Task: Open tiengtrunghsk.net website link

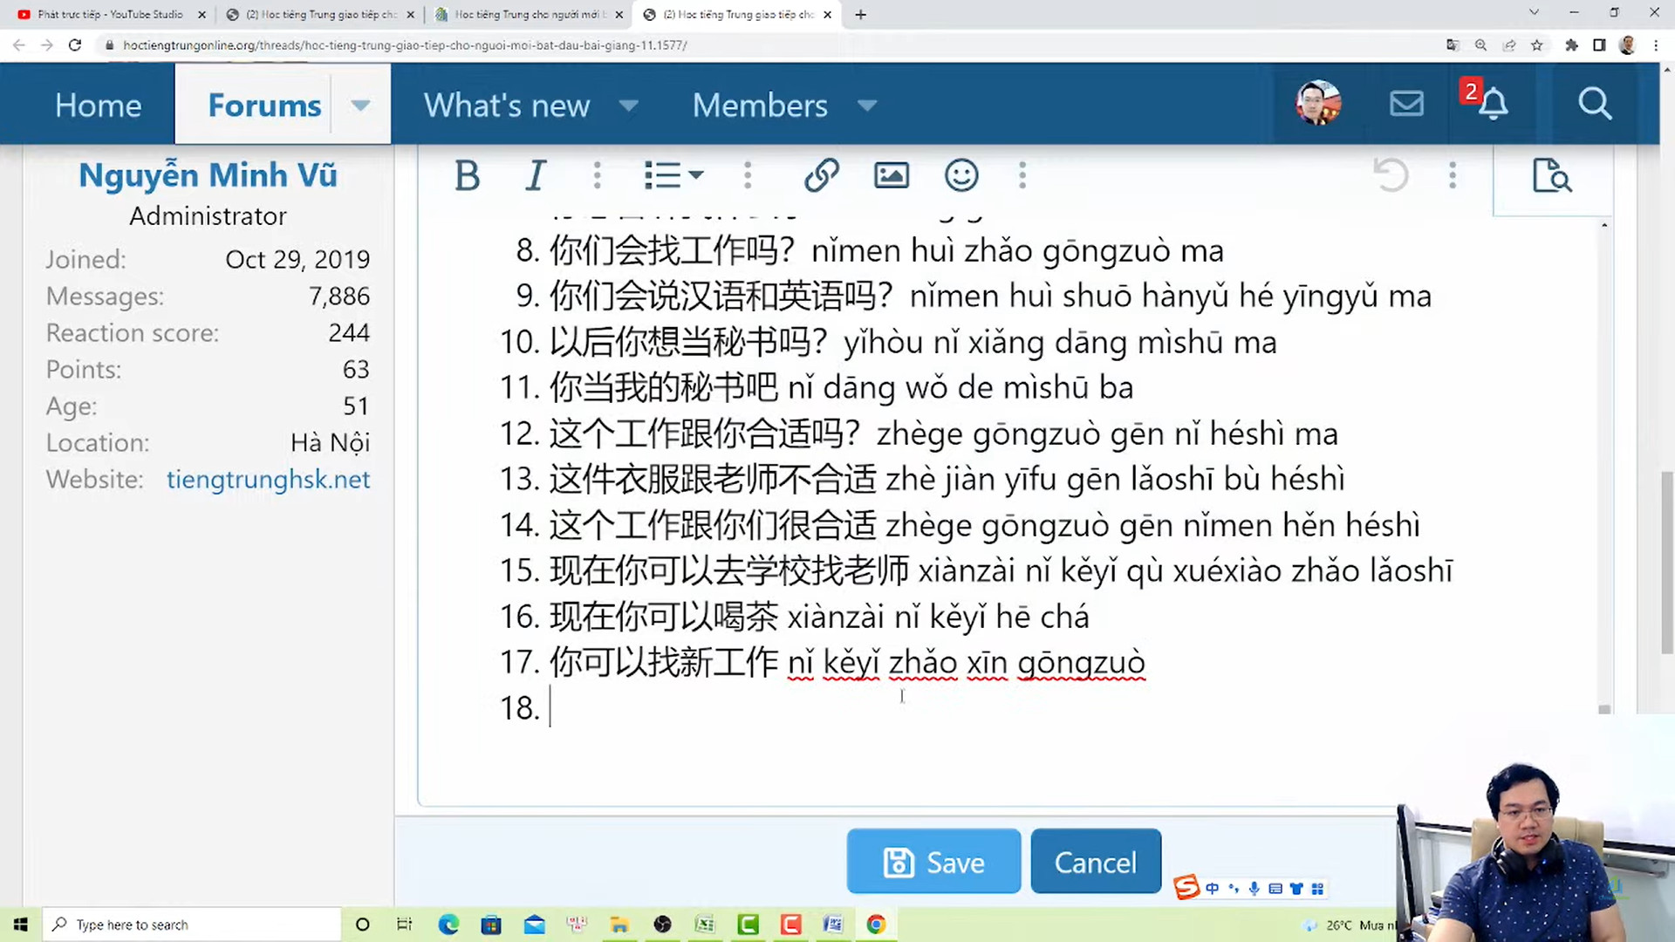Action: (x=268, y=479)
